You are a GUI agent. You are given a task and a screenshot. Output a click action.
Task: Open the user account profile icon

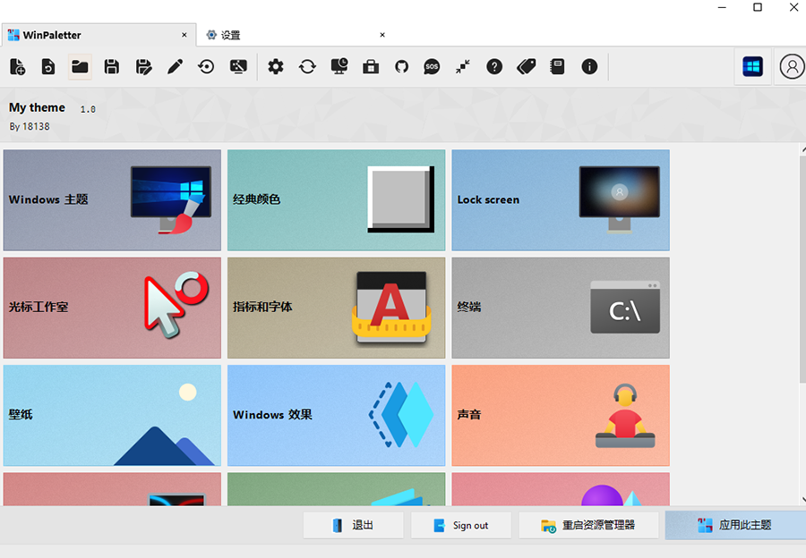[792, 67]
